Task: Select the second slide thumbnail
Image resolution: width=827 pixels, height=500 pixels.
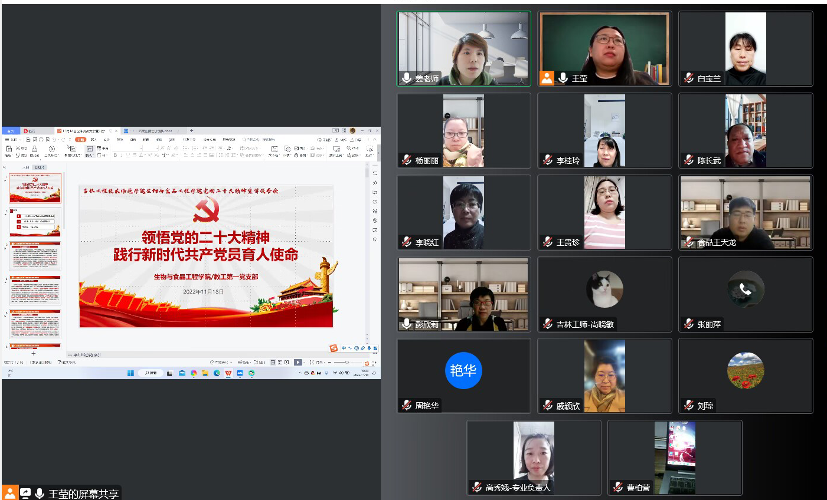Action: [x=35, y=222]
